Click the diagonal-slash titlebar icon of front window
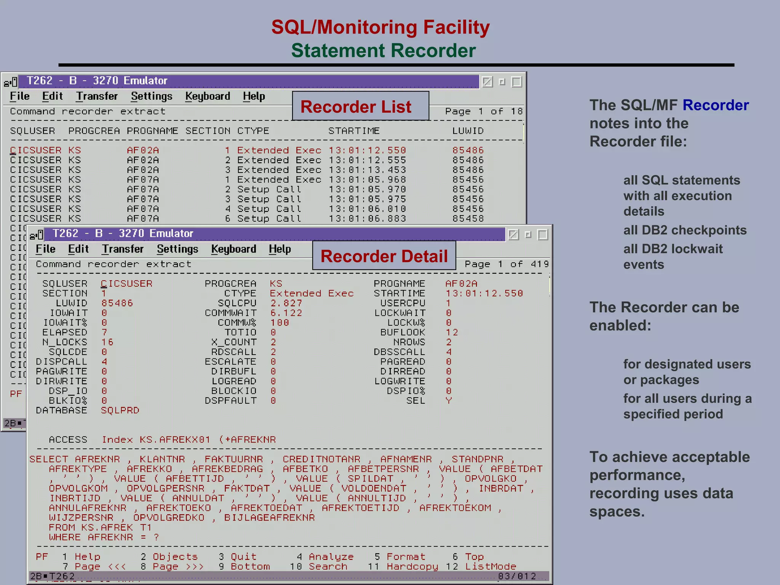The width and height of the screenshot is (780, 585). (513, 234)
